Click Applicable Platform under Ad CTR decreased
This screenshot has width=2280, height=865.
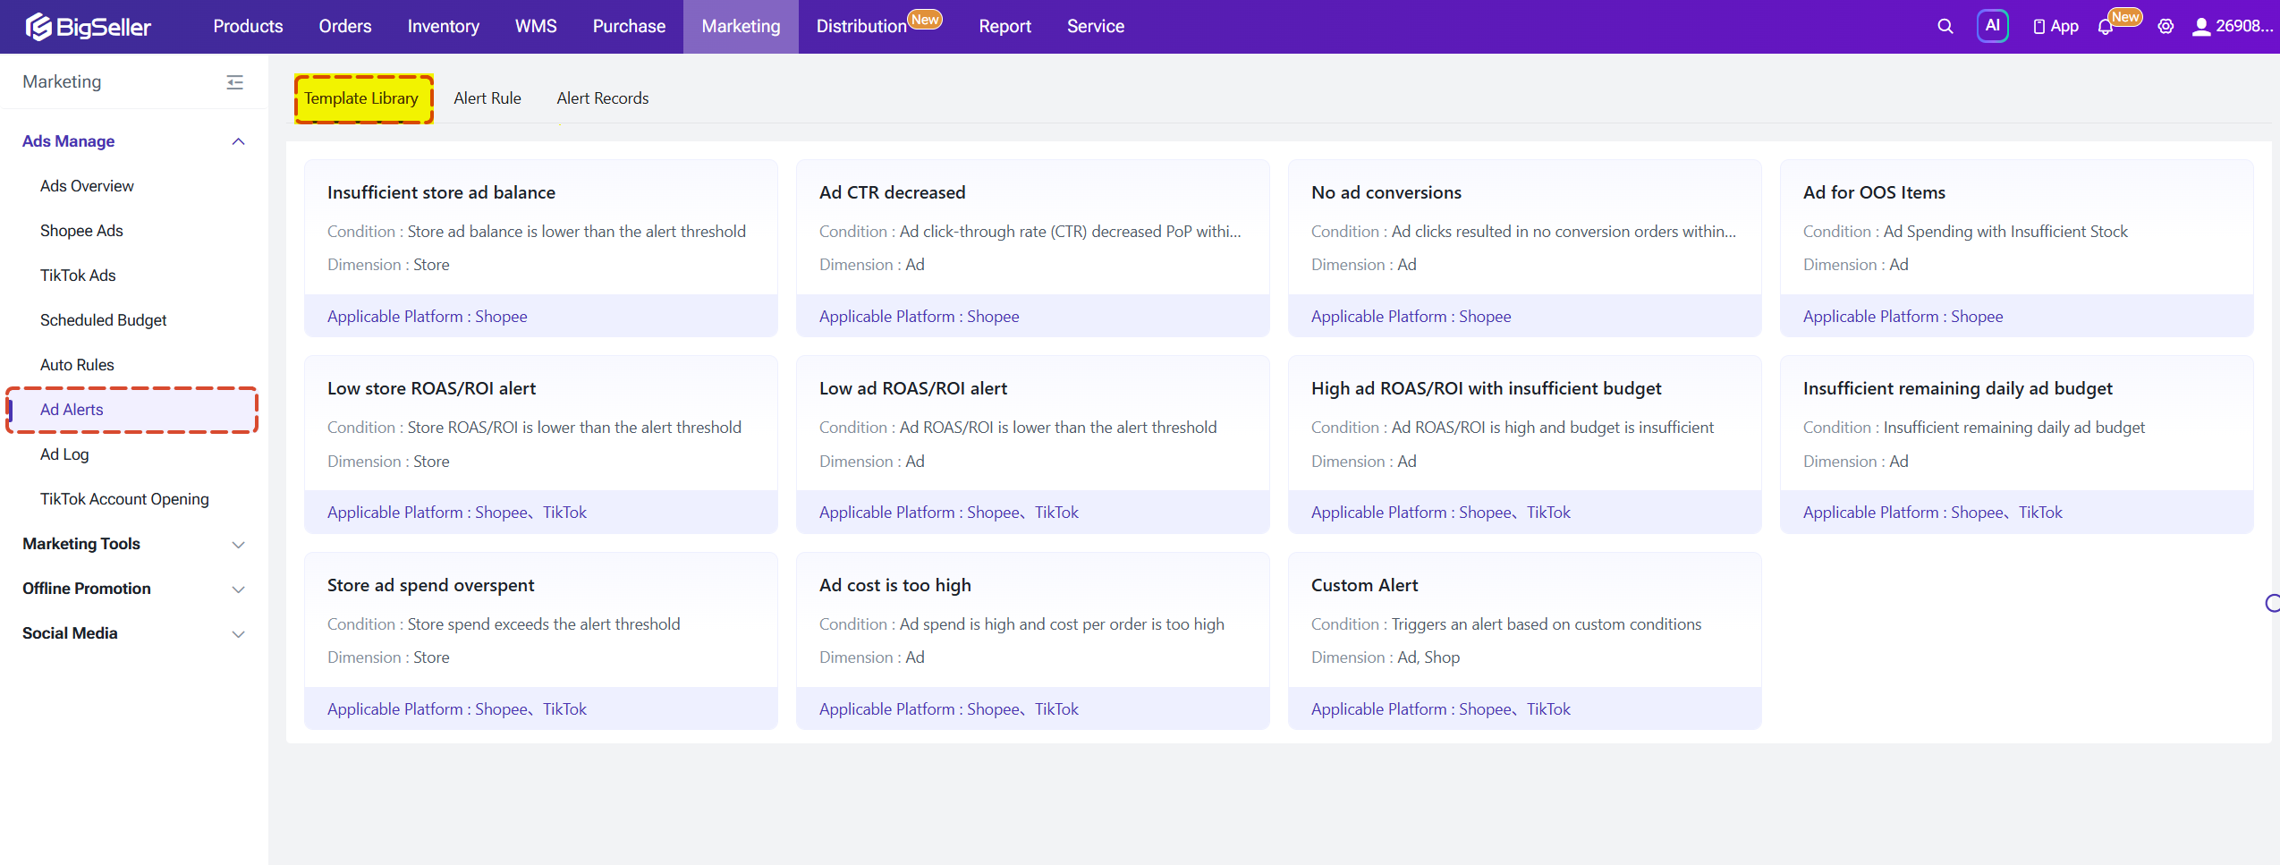(x=919, y=317)
